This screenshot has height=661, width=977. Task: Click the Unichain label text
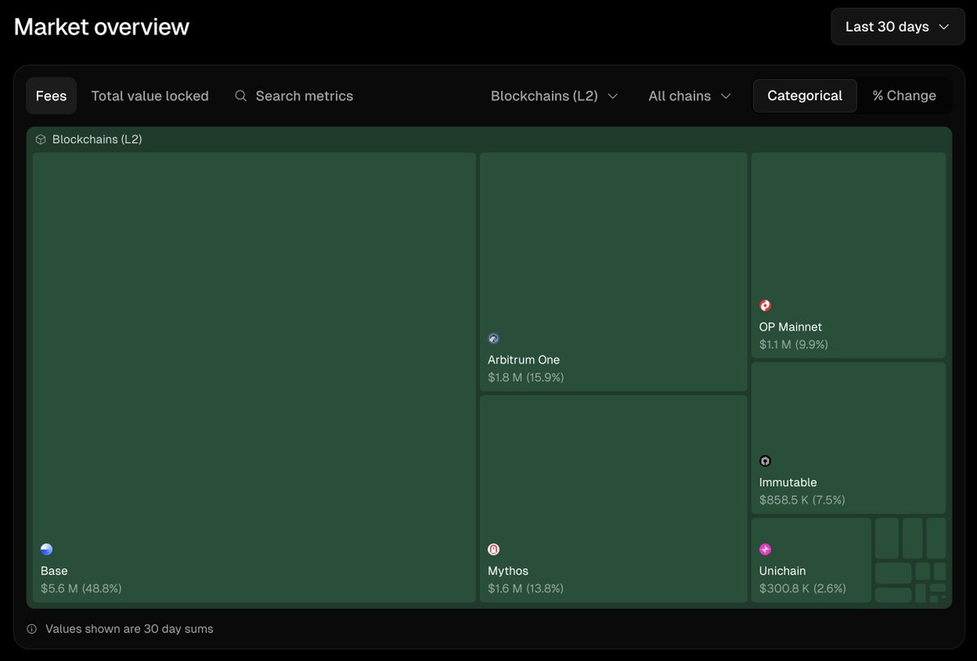[782, 571]
